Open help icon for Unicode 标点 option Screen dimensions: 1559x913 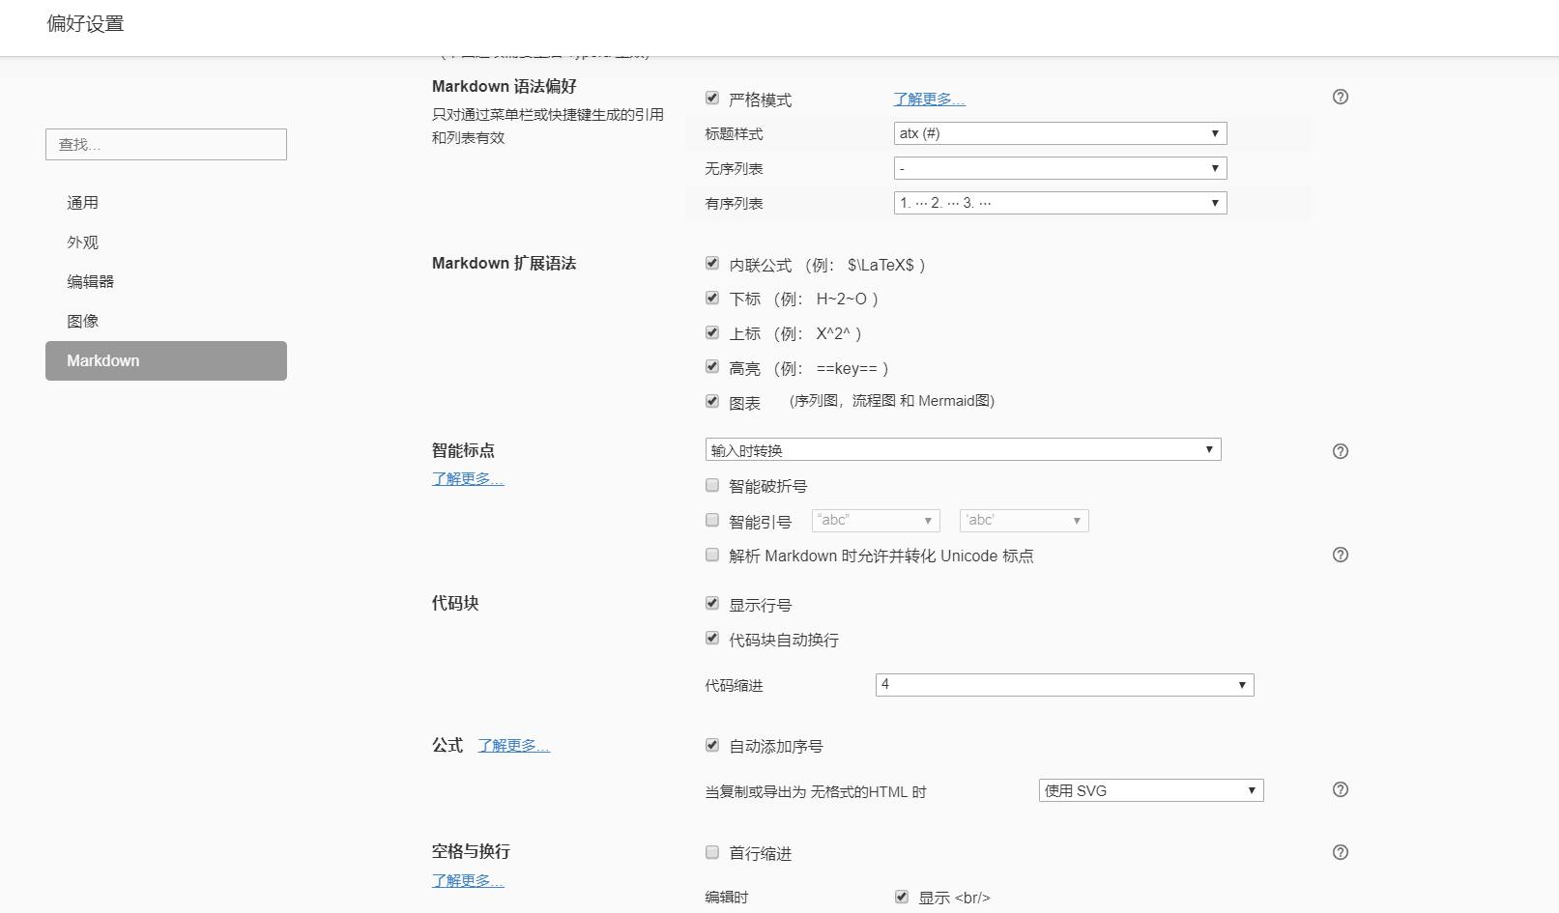[1340, 555]
